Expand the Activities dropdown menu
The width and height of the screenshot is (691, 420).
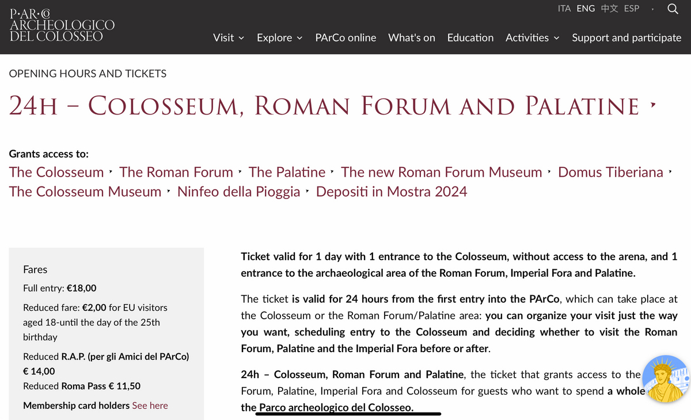533,37
